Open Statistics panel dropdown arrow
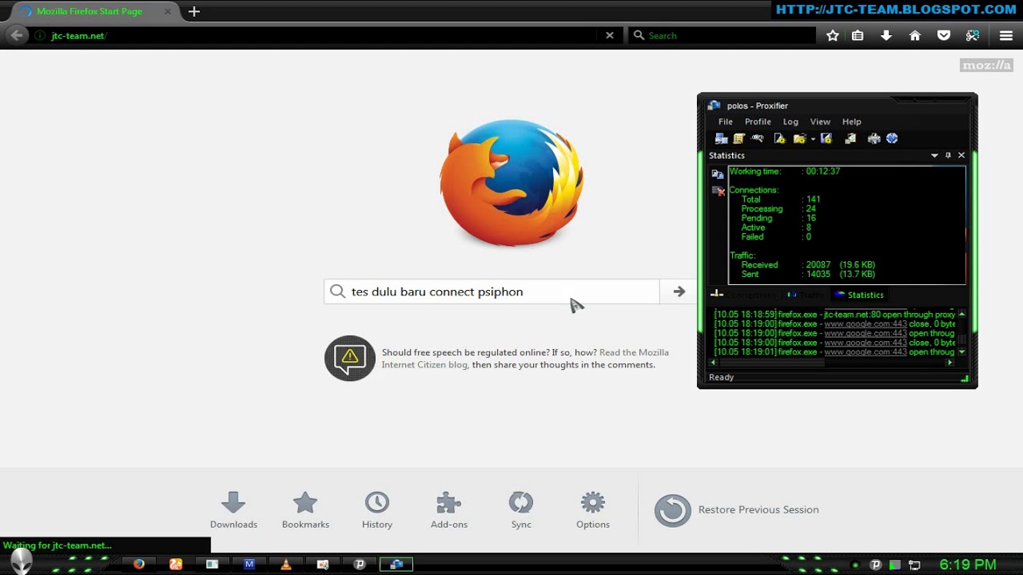1023x575 pixels. 934,156
